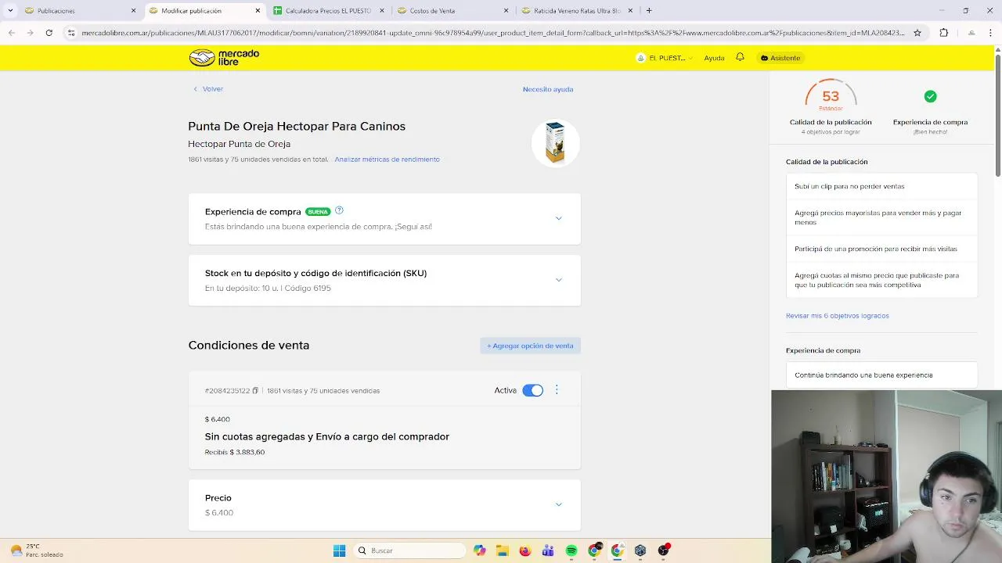The width and height of the screenshot is (1002, 563).
Task: Click the site information icon in address bar
Action: 70,33
